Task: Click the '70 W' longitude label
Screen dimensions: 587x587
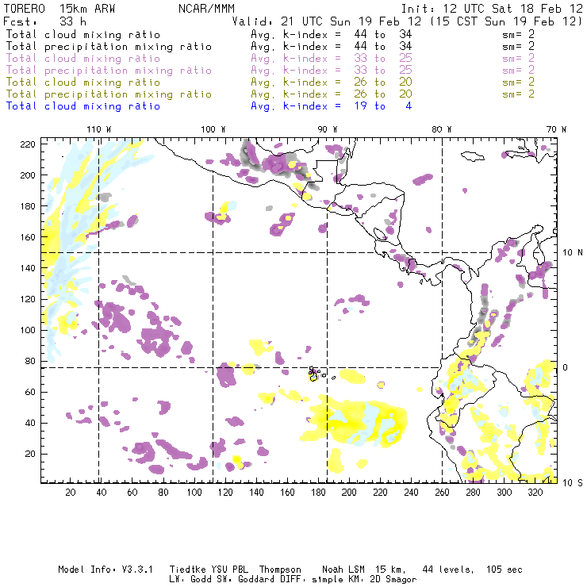Action: [556, 129]
